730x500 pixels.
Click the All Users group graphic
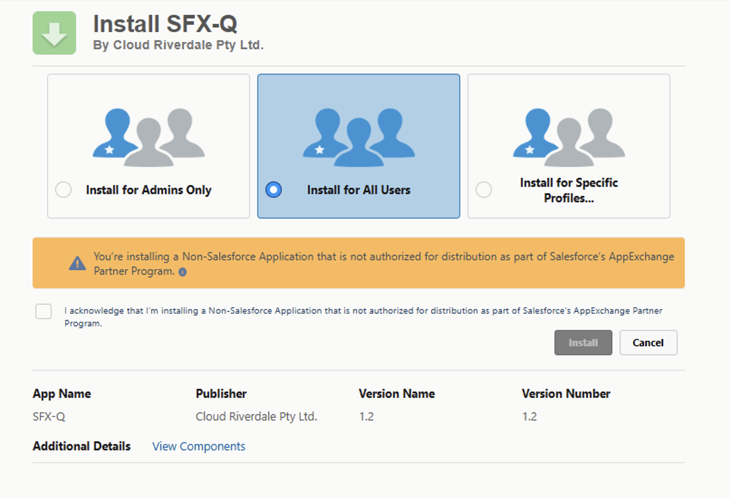click(x=358, y=137)
